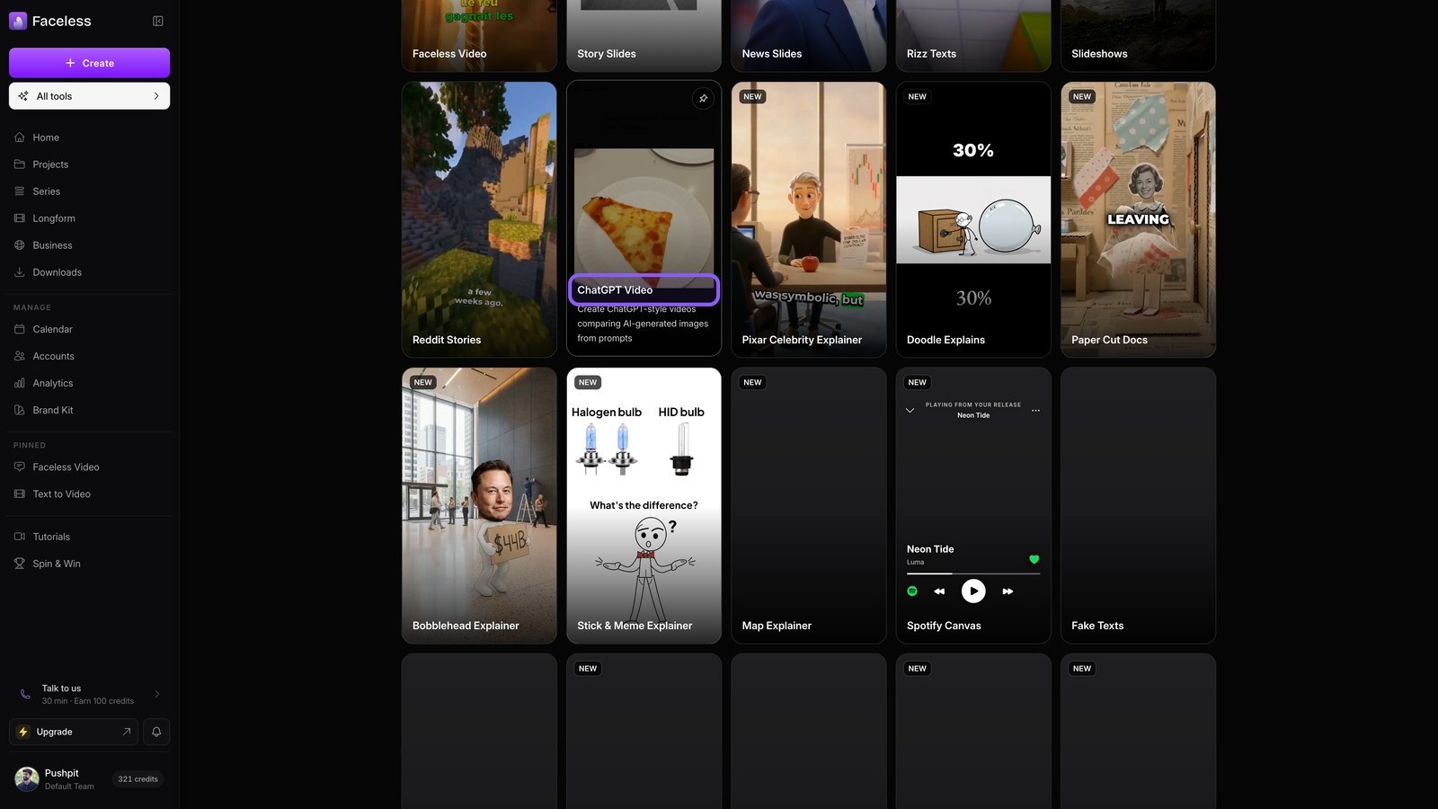Open Accounts in the sidebar
This screenshot has width=1438, height=809.
click(89, 356)
